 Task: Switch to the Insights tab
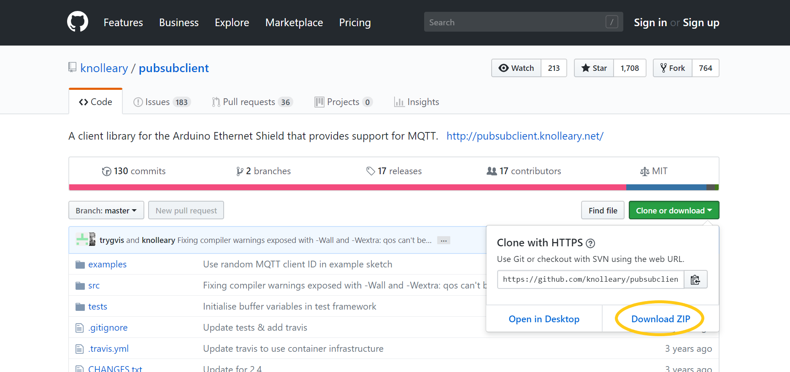pyautogui.click(x=417, y=102)
